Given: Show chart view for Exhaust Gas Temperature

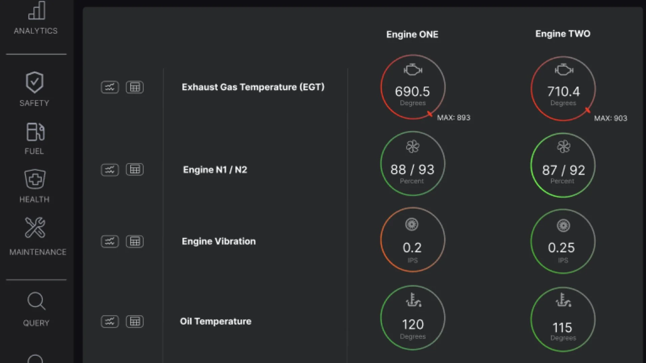Looking at the screenshot, I should (x=110, y=87).
